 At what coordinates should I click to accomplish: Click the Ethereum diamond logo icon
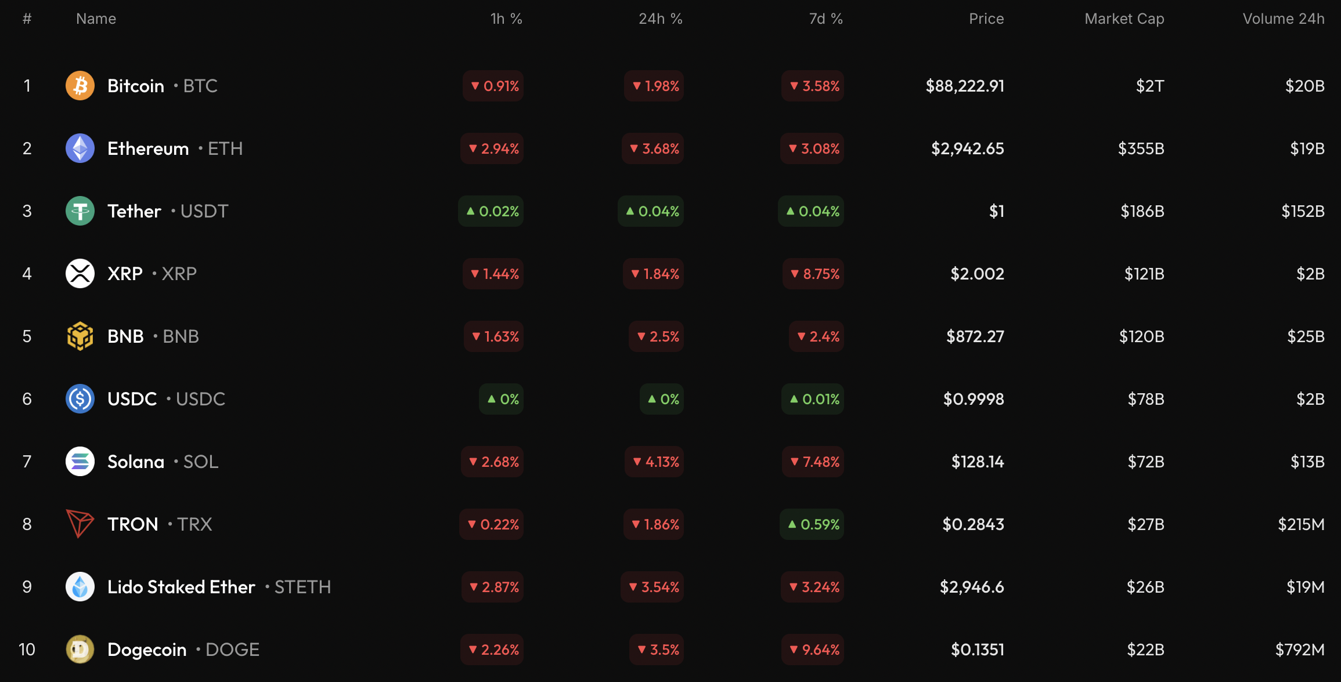(80, 148)
